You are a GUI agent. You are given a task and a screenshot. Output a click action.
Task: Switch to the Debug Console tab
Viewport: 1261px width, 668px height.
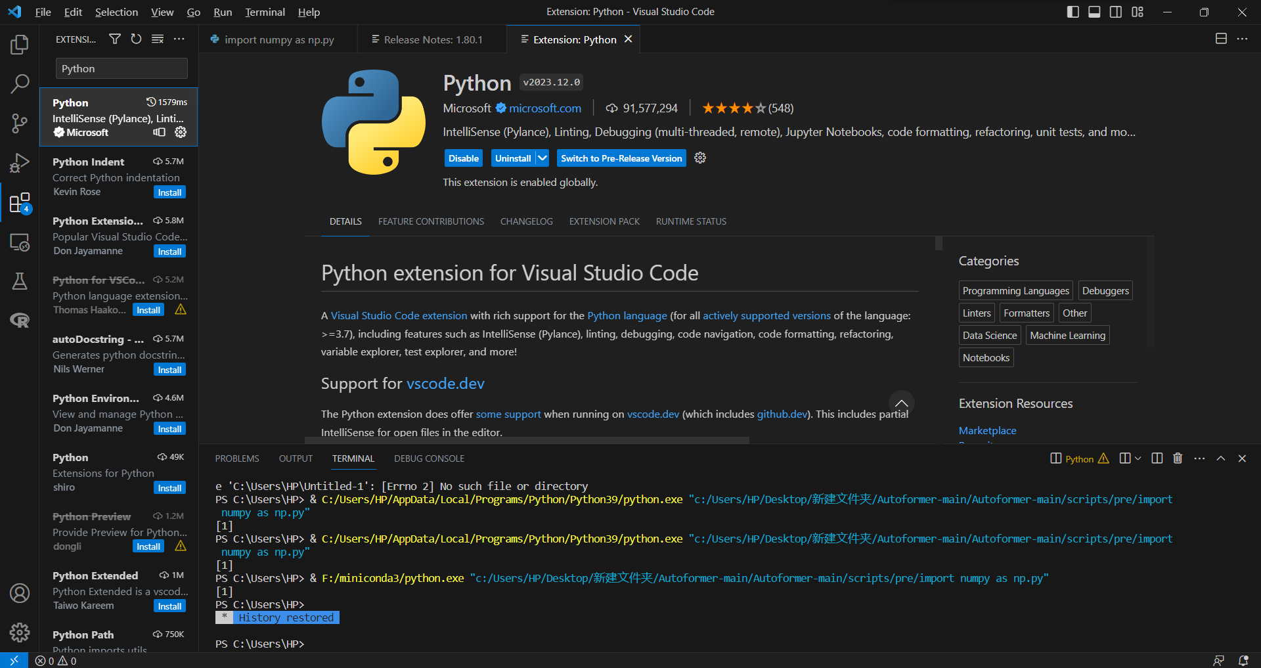(429, 458)
